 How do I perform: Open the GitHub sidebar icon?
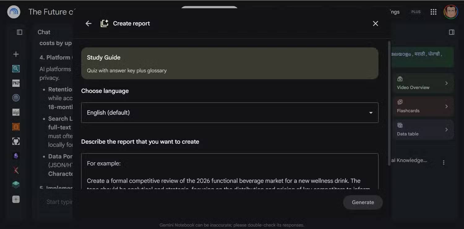tap(16, 141)
